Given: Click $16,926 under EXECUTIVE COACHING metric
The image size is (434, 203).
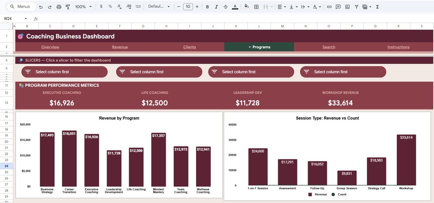Looking at the screenshot, I should pyautogui.click(x=62, y=103).
